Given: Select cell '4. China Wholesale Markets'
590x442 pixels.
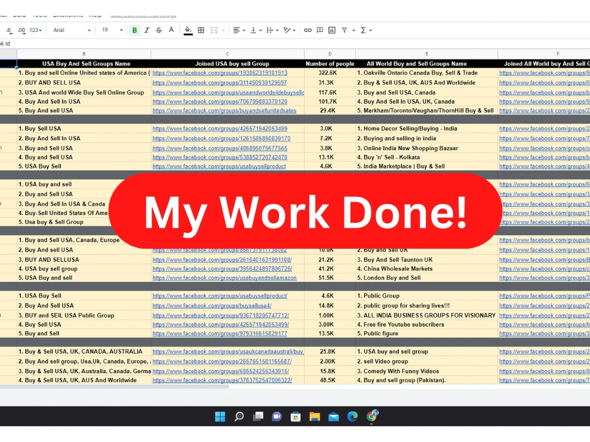Looking at the screenshot, I should [427, 269].
